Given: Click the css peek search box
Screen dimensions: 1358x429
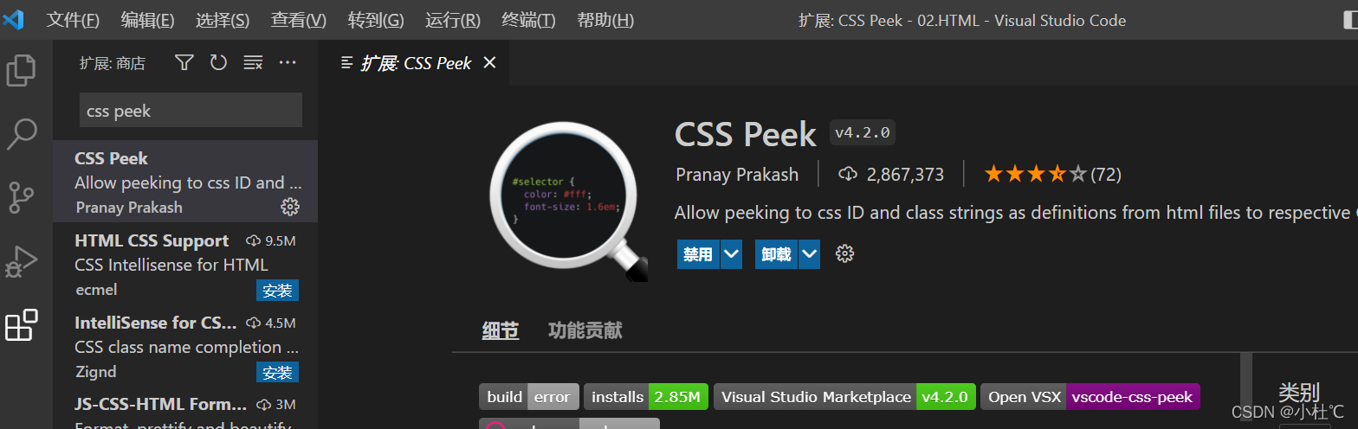Looking at the screenshot, I should [x=191, y=111].
